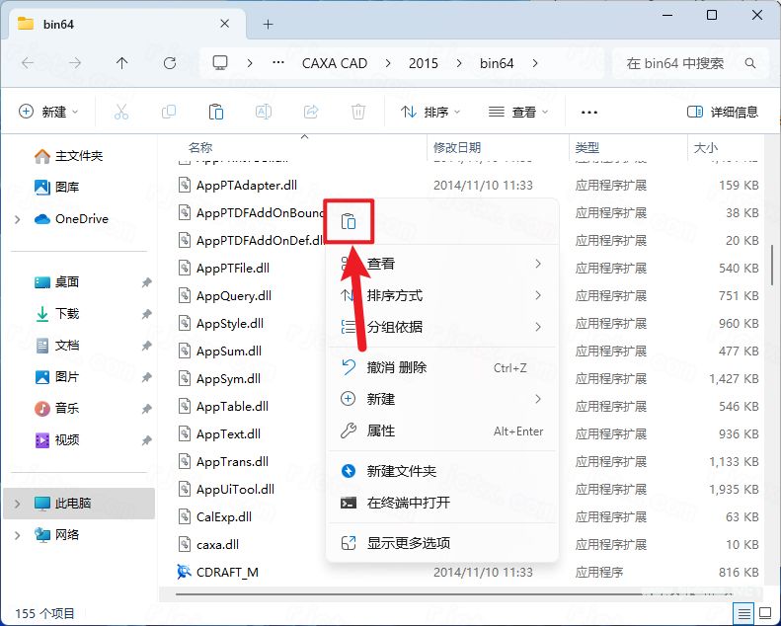Screen dimensions: 781x626
Task: Expand the 网络 tree node
Action: (18, 535)
